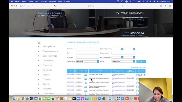The image size is (182, 102).
Task: Click the Safari address bar
Action: click(x=91, y=6)
